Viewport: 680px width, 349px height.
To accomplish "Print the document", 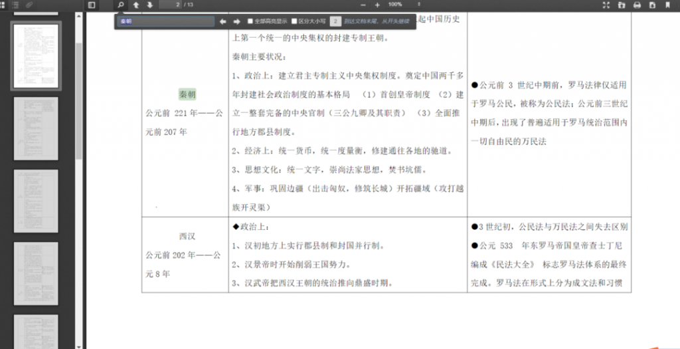I will [x=637, y=5].
